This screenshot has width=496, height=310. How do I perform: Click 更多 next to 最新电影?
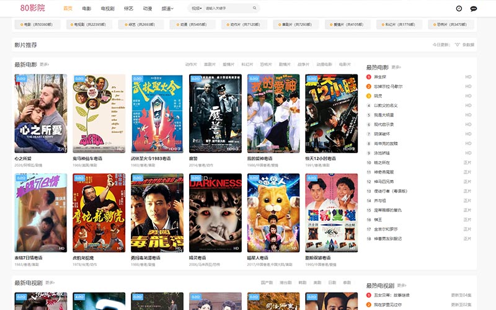click(44, 64)
